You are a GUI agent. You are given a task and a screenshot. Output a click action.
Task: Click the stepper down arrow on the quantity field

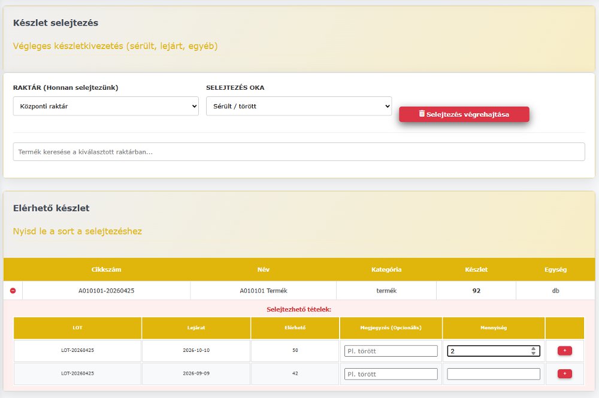pos(533,354)
